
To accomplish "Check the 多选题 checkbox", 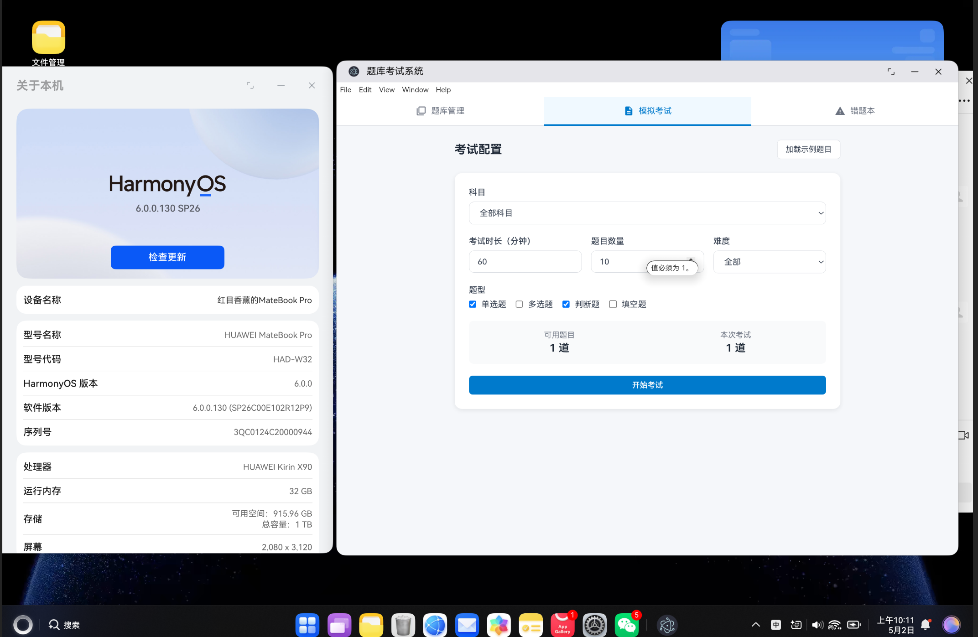I will (x=519, y=304).
